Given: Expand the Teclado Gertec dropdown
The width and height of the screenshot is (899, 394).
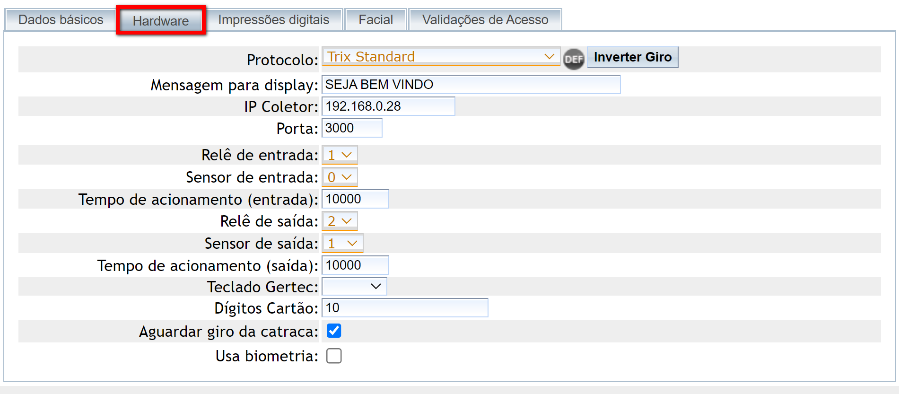Looking at the screenshot, I should 354,287.
